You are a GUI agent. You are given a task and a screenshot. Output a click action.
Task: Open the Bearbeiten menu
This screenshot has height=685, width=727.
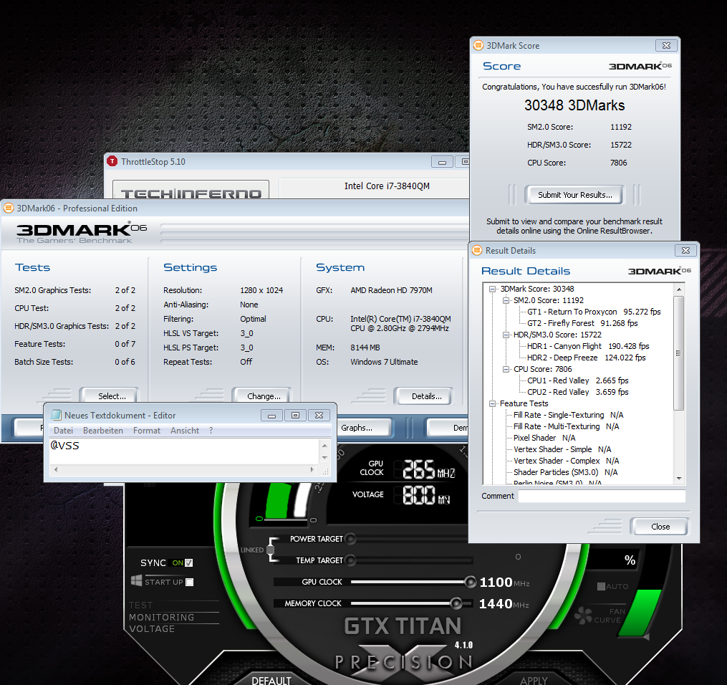coord(103,431)
